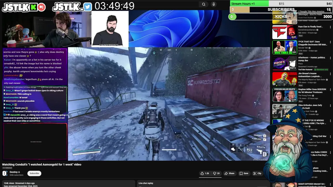Open options menu for Dave Chappelle video
333x187 pixels.
tap(330, 42)
